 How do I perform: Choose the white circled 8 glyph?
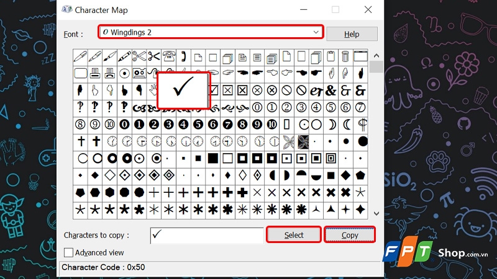(80, 125)
